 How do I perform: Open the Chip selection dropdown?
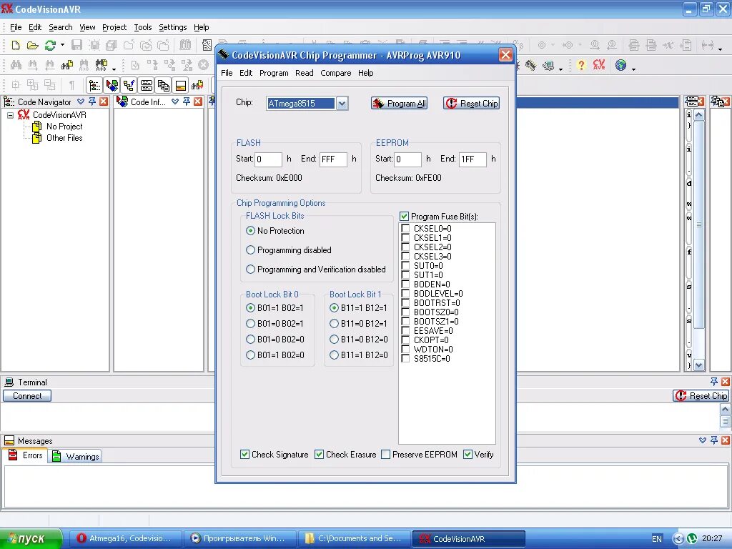point(342,104)
